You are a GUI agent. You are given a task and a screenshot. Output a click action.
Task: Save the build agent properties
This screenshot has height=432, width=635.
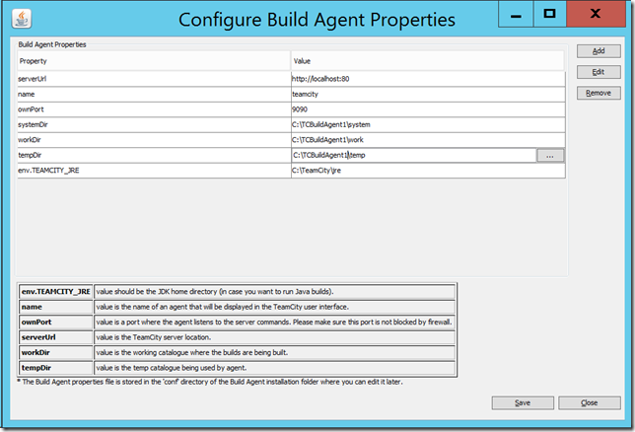point(523,402)
